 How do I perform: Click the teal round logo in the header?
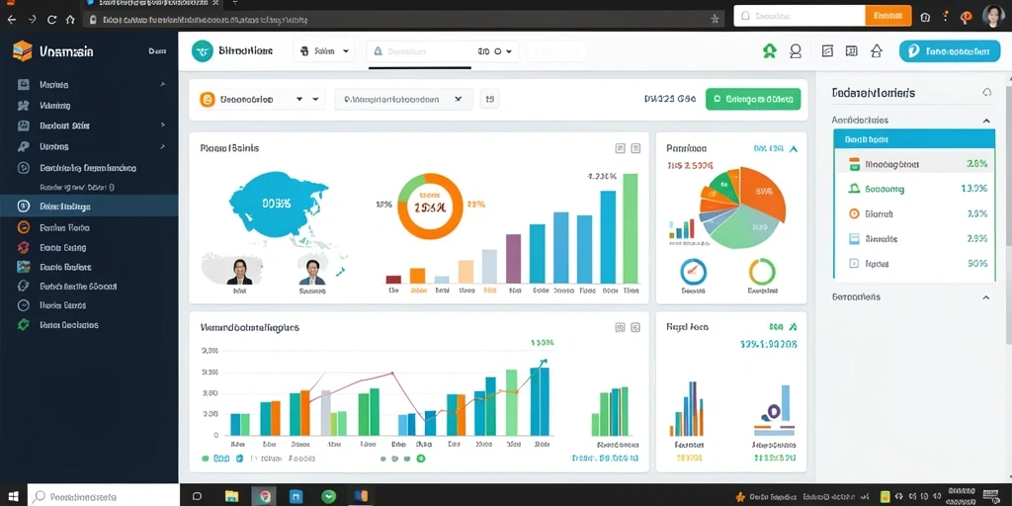pyautogui.click(x=203, y=51)
